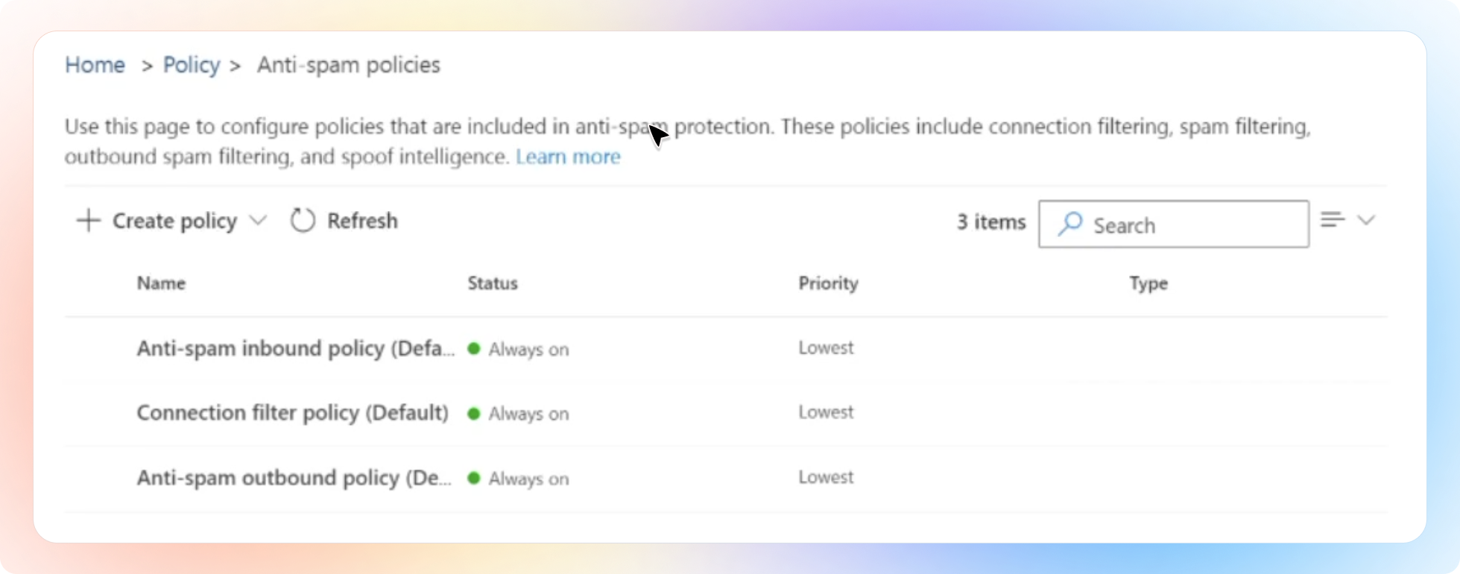This screenshot has width=1460, height=574.
Task: Open the Learn more link
Action: pyautogui.click(x=568, y=157)
